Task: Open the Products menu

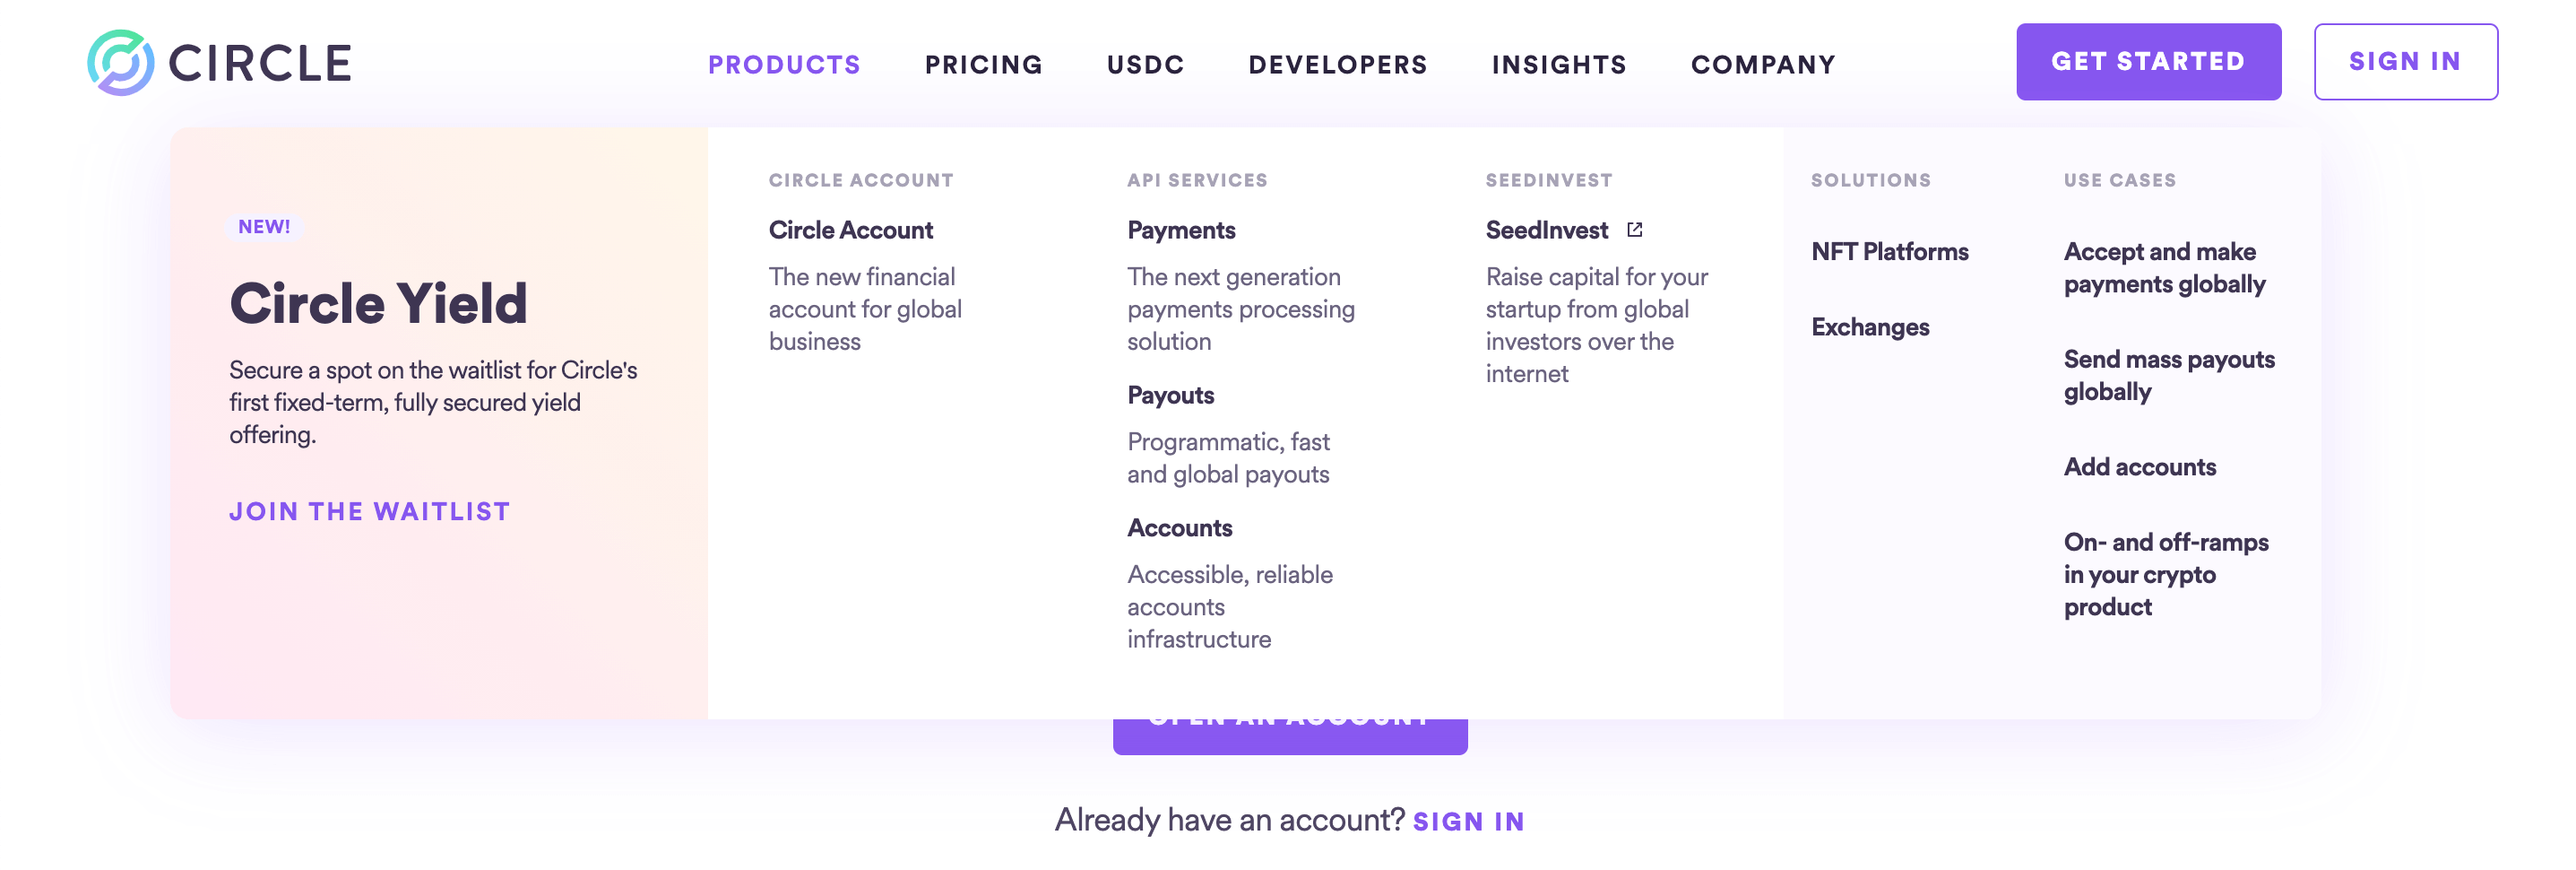Action: (x=783, y=63)
